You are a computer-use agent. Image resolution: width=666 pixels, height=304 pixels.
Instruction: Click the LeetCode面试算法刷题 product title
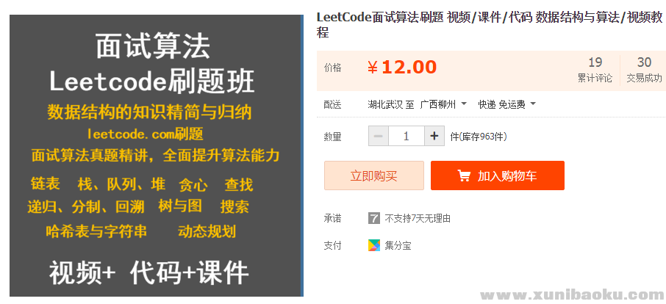[485, 24]
